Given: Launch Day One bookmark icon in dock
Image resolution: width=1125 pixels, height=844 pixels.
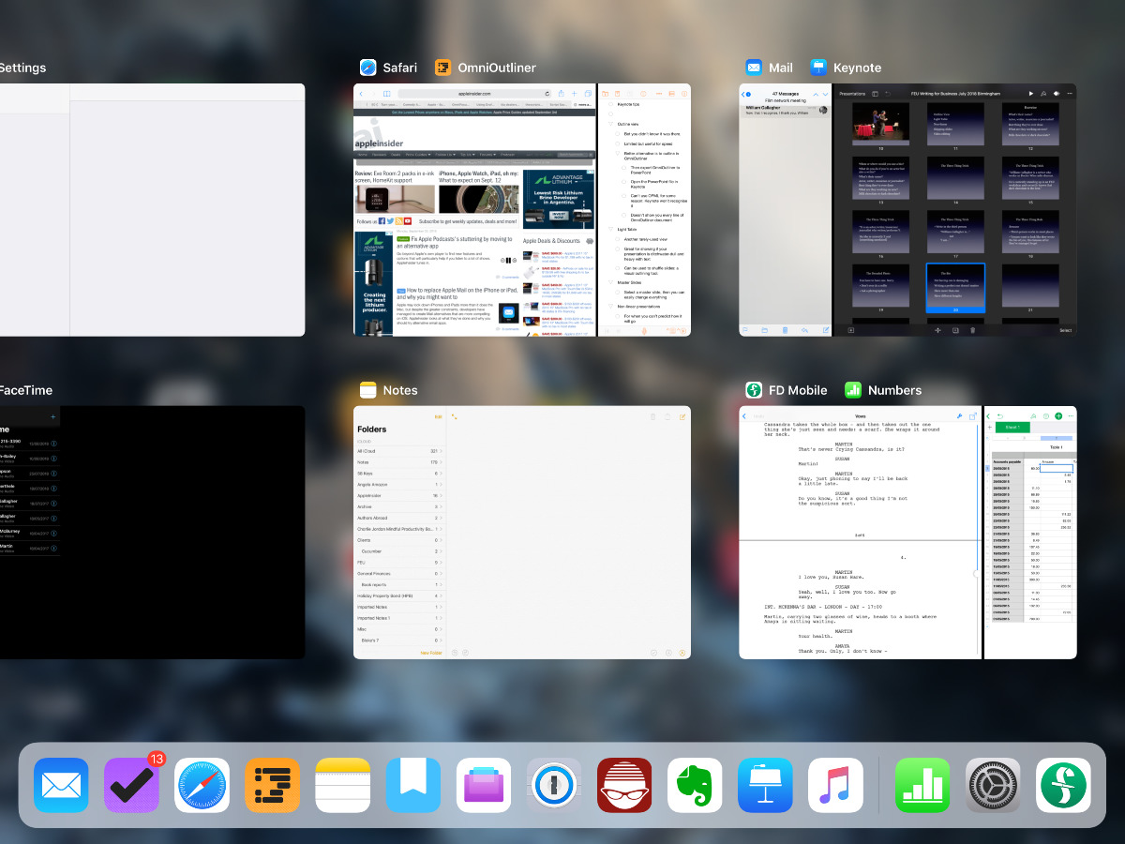Looking at the screenshot, I should click(x=413, y=785).
